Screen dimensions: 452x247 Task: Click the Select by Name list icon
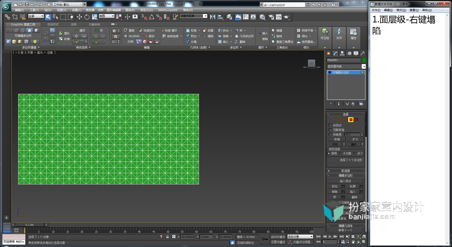pos(56,17)
